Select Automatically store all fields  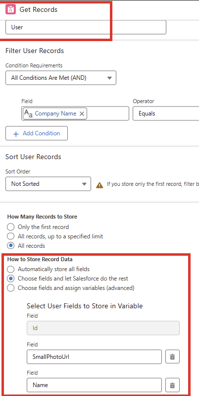pyautogui.click(x=10, y=269)
